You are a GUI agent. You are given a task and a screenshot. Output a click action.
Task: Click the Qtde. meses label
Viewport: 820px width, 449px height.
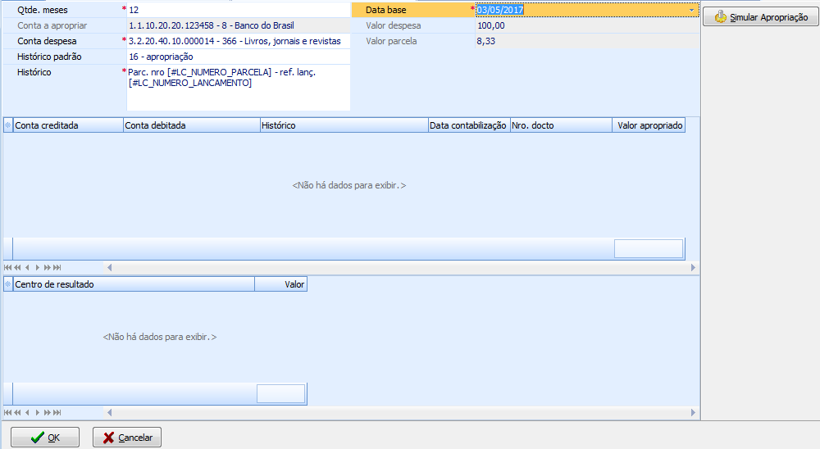point(43,10)
